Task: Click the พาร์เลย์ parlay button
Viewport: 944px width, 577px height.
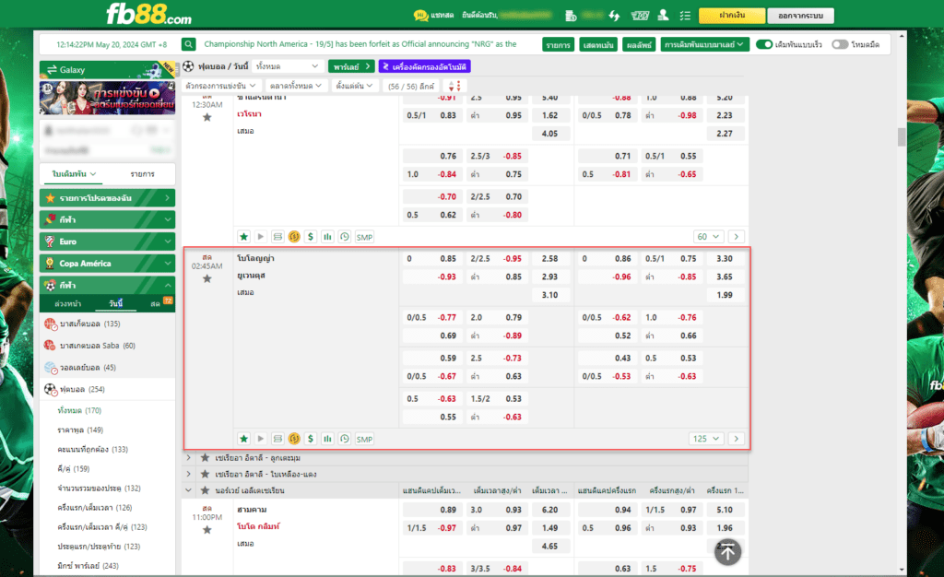Action: (x=351, y=66)
